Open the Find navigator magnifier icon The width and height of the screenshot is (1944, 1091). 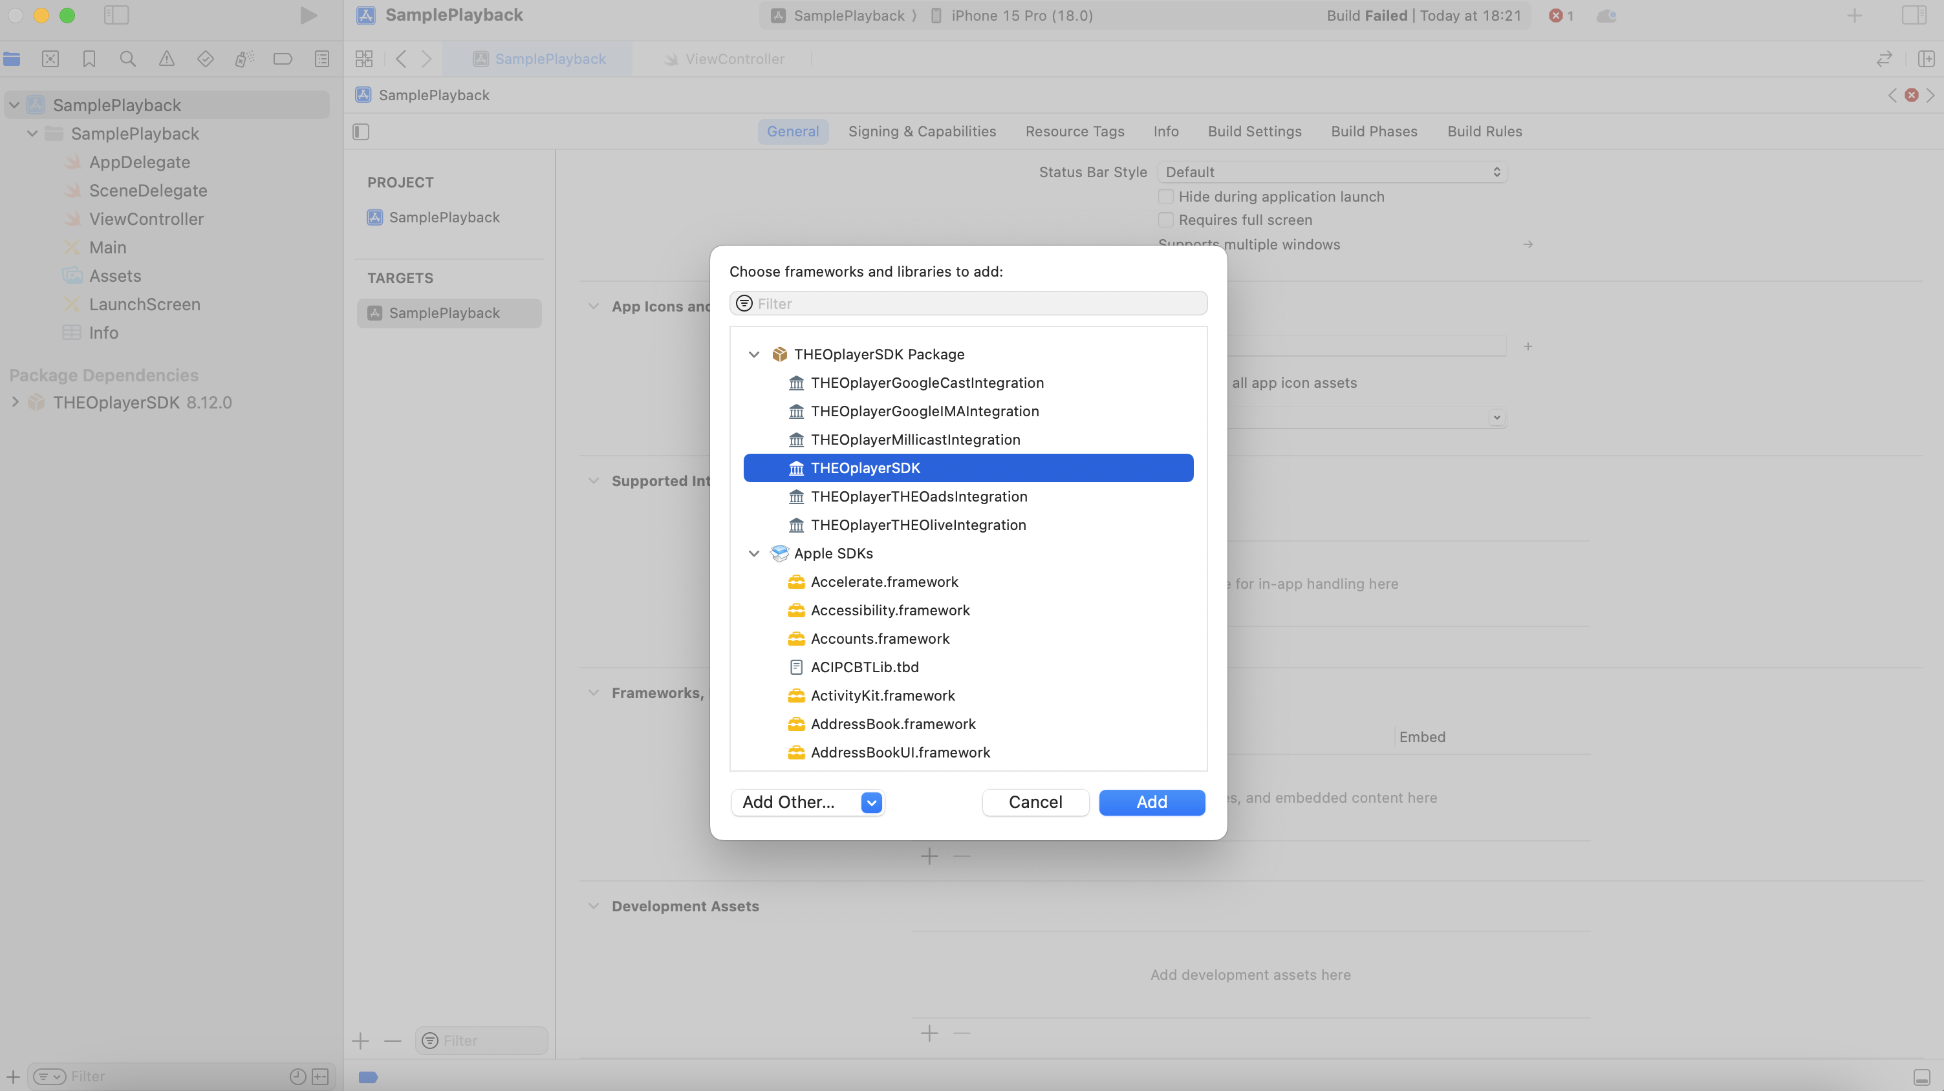click(x=127, y=59)
